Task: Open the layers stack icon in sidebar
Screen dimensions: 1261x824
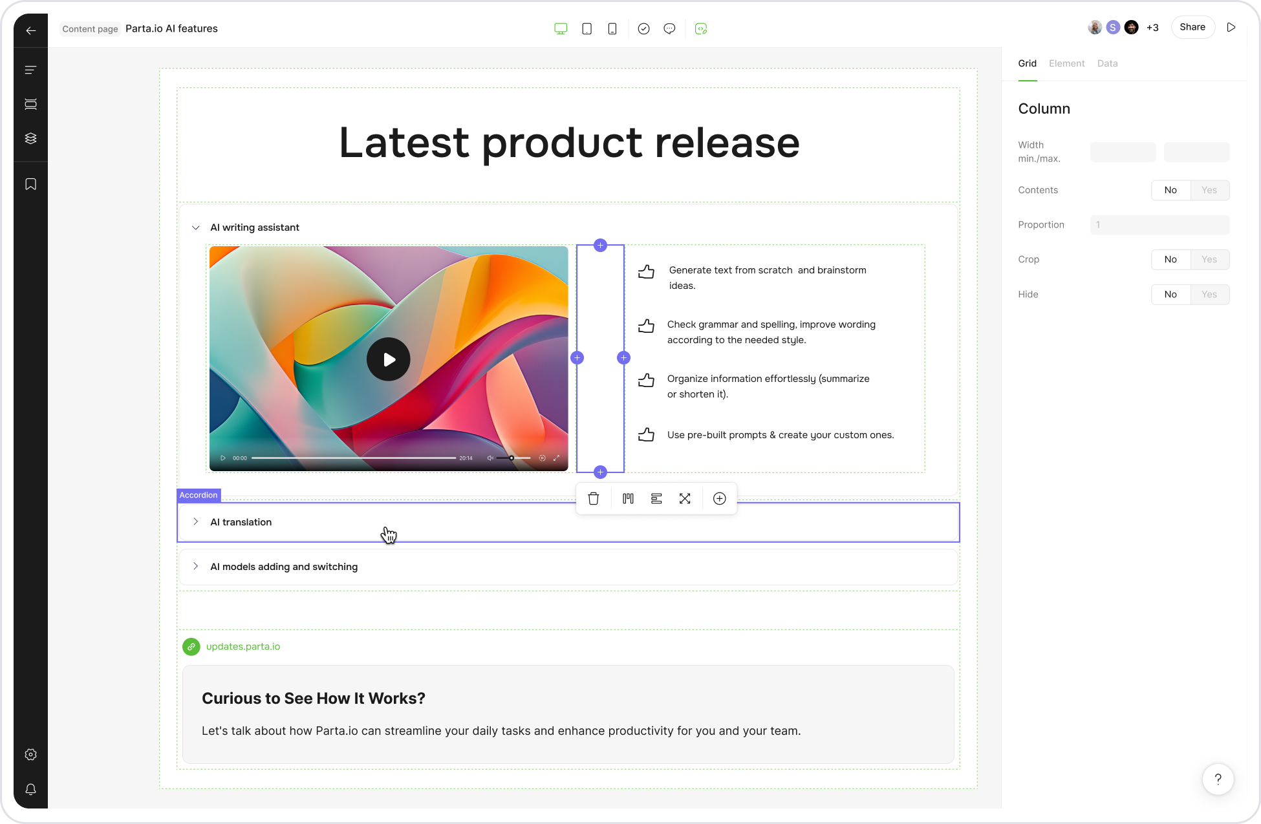Action: point(30,138)
